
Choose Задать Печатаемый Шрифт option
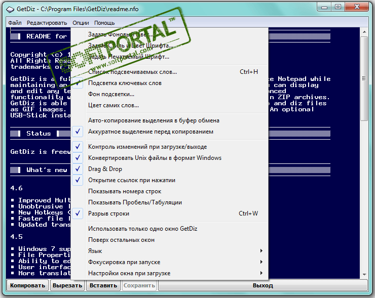tap(170, 57)
